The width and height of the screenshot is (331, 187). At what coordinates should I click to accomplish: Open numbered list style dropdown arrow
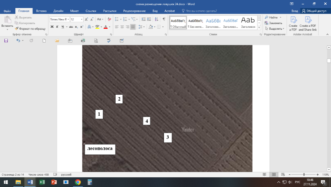[129, 19]
